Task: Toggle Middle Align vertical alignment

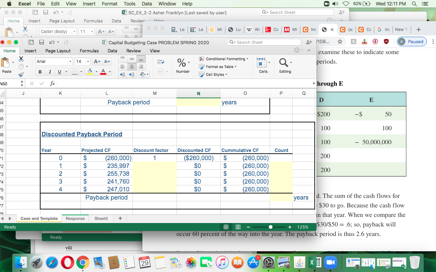Action: (x=132, y=59)
